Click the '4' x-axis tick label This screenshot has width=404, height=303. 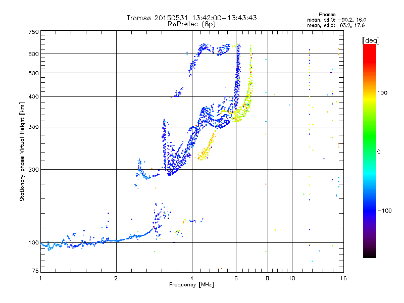coord(192,278)
